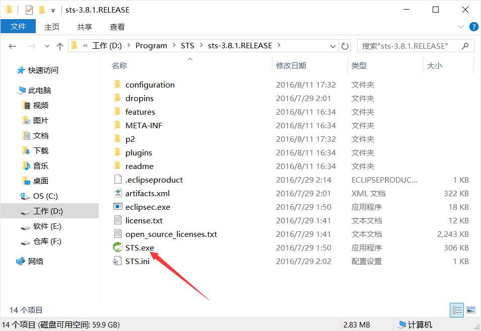Viewport: 481px width, 331px height.
Task: Open 图片 in the navigation pane
Action: click(36, 120)
